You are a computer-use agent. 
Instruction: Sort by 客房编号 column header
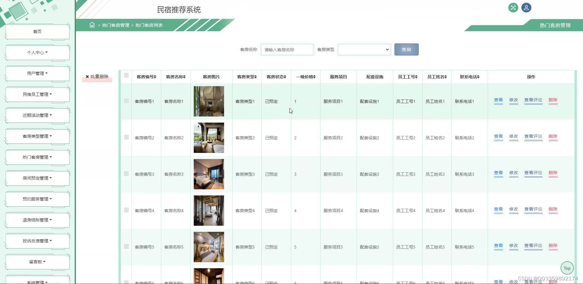(x=146, y=77)
